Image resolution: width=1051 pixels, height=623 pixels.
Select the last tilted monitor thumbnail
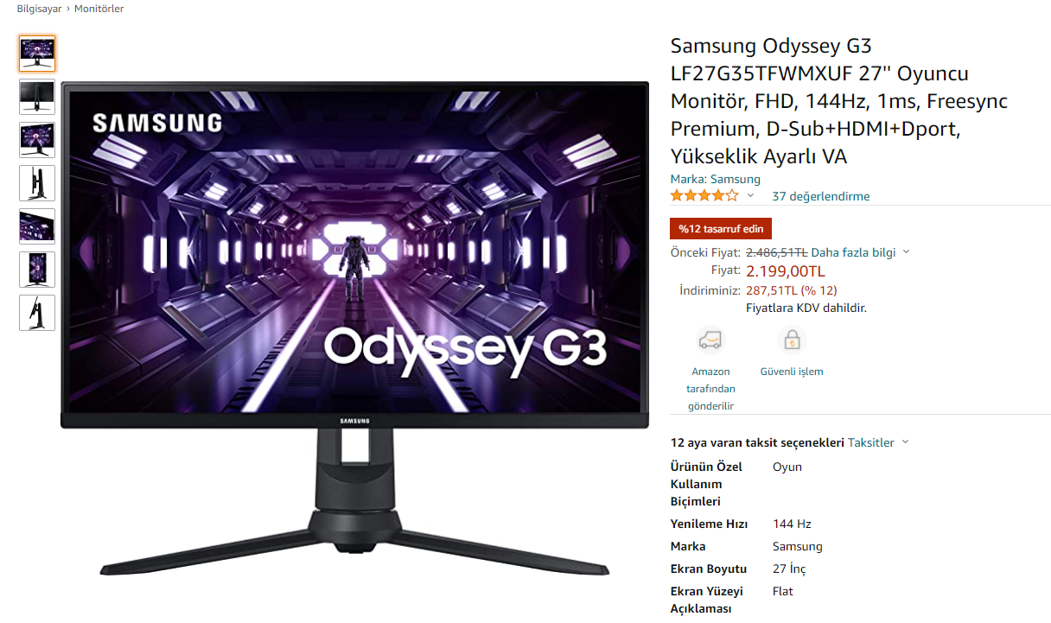[x=37, y=313]
